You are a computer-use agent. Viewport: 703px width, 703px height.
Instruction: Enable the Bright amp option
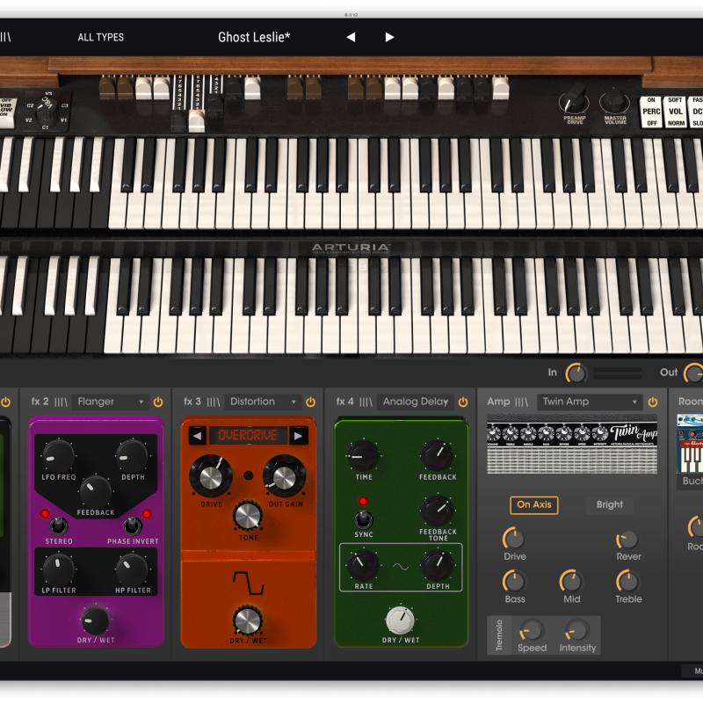610,504
